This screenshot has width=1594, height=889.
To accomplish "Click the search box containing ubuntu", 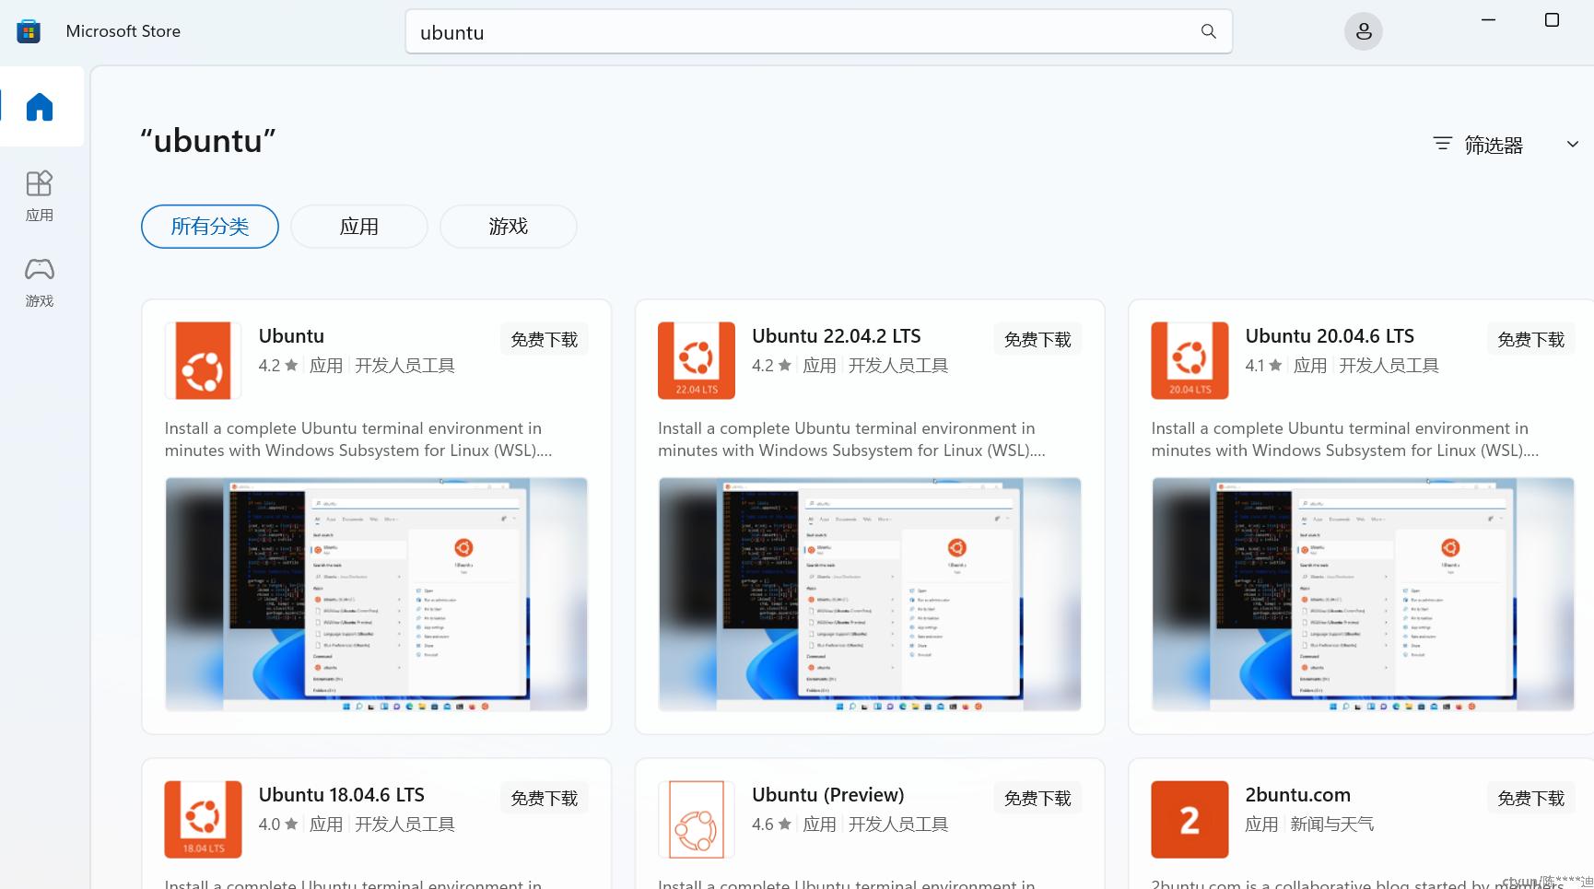I will click(x=818, y=31).
